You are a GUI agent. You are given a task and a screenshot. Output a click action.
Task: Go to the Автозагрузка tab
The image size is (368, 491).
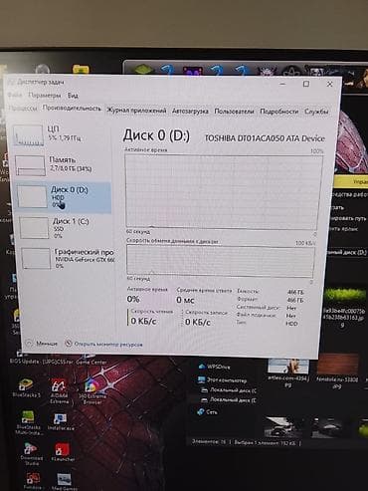tap(190, 111)
